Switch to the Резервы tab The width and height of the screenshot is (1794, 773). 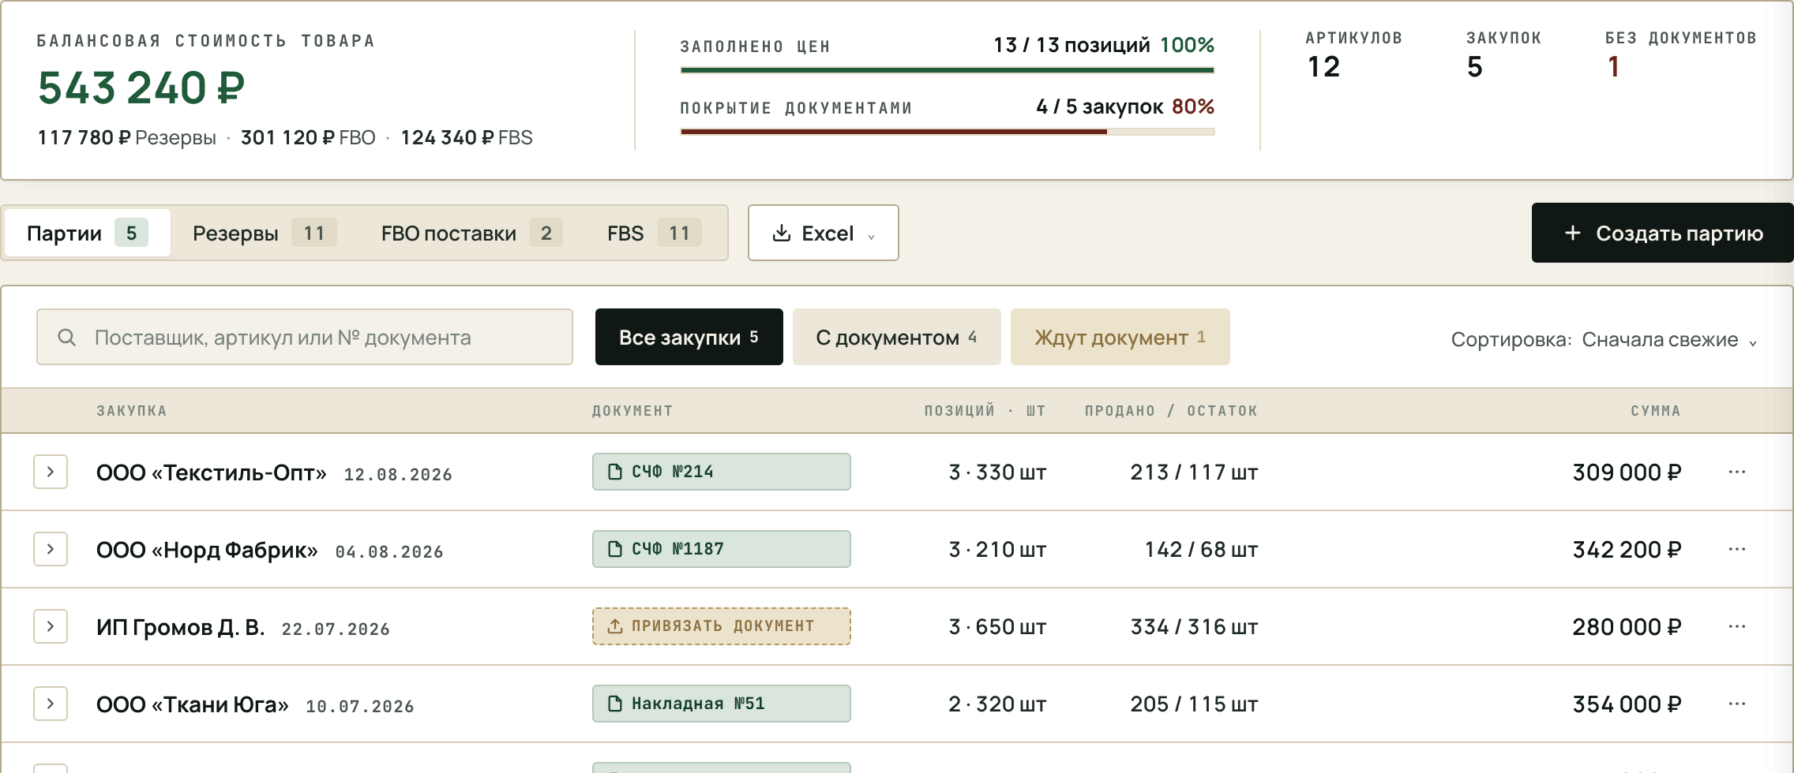point(265,233)
